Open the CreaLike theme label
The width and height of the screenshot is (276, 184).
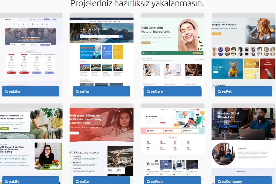tap(30, 91)
